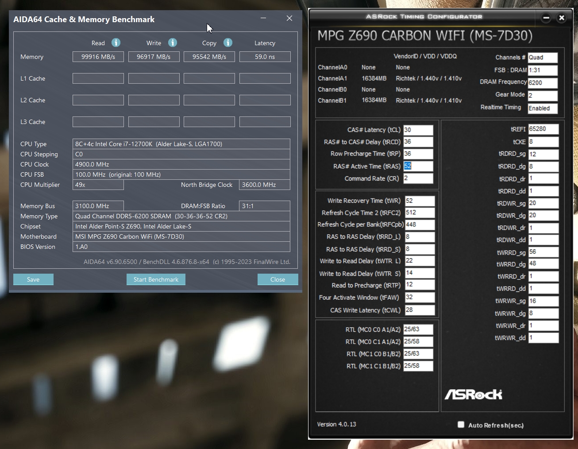Click the RTL (MC0 C0 A1/A2) field

[418, 329]
